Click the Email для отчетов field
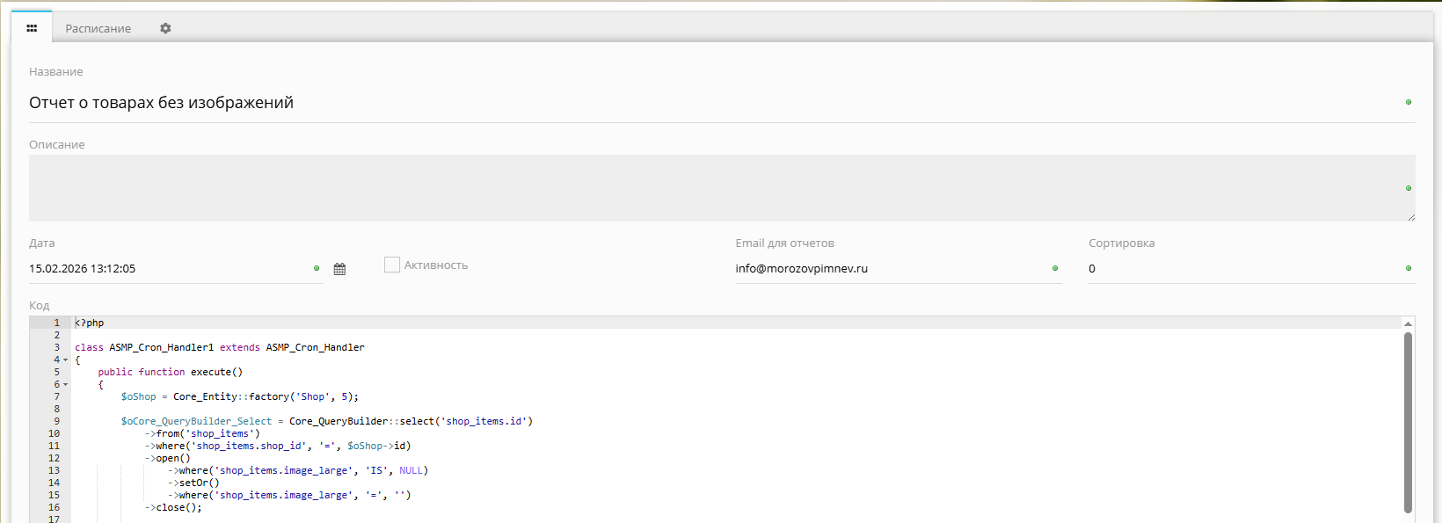 [x=888, y=269]
